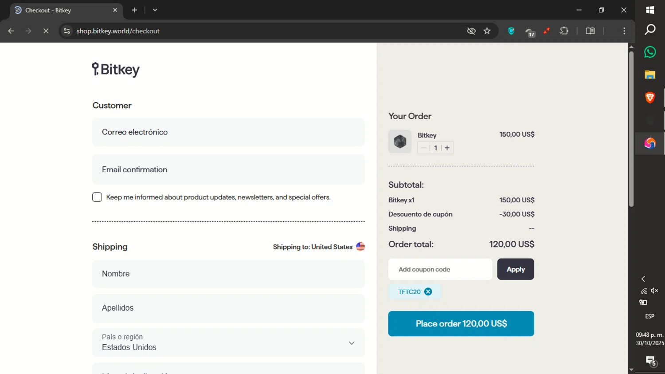
Task: Close the Checkout - Bitkey tab
Action: (x=115, y=10)
